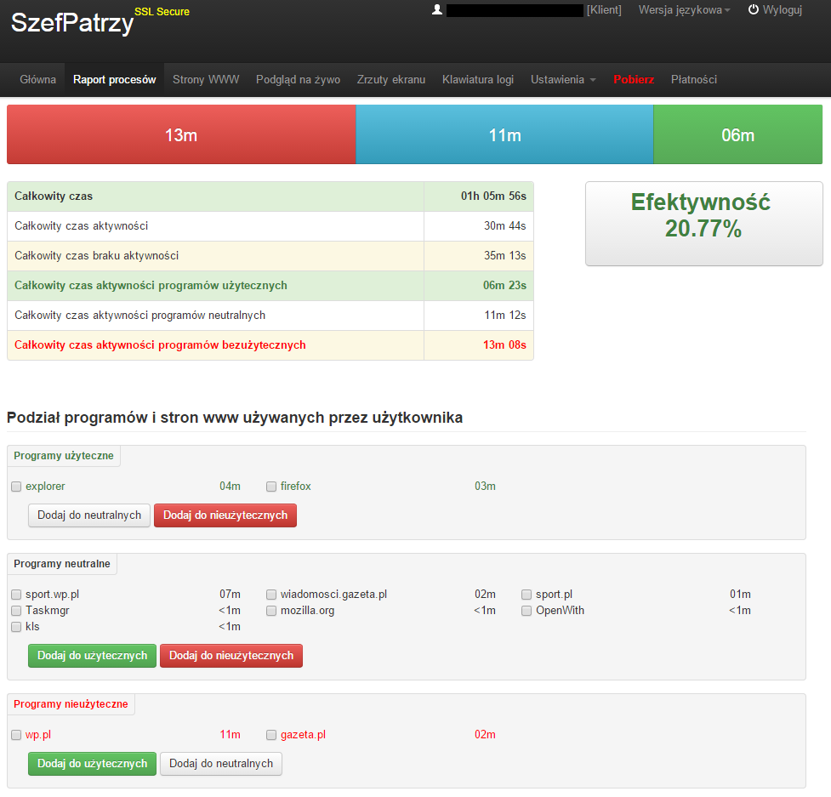Screen dimensions: 831x797
Task: Tick the OpenWith checkbox
Action: click(526, 611)
